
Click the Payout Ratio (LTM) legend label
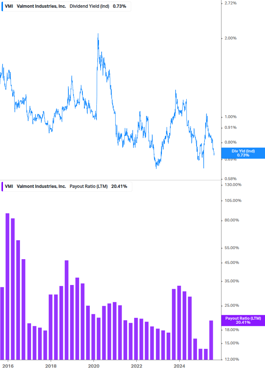coord(89,186)
